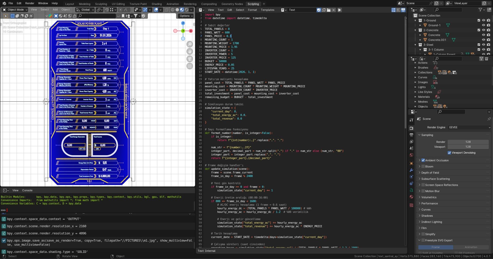Toggle the camera view gizmo
Screen dimensions: 493x259
tap(190, 59)
